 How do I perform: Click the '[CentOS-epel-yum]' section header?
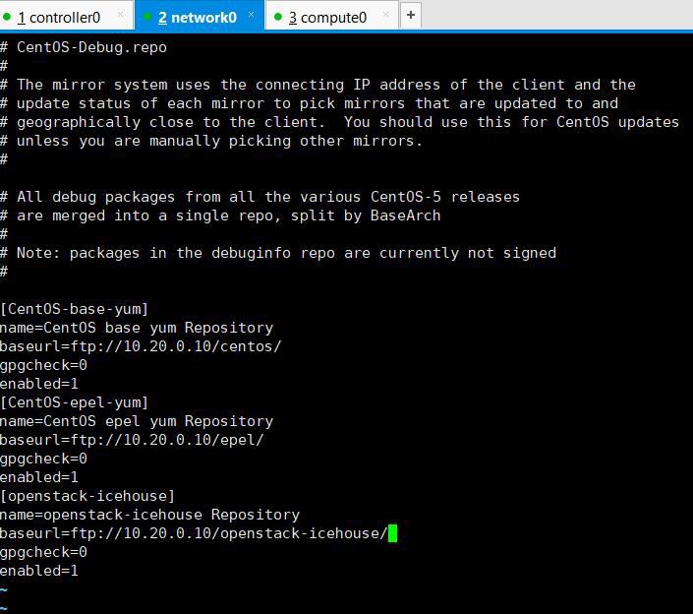tap(75, 402)
